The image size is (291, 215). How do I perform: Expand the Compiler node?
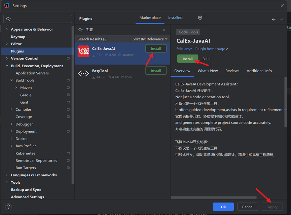11,109
